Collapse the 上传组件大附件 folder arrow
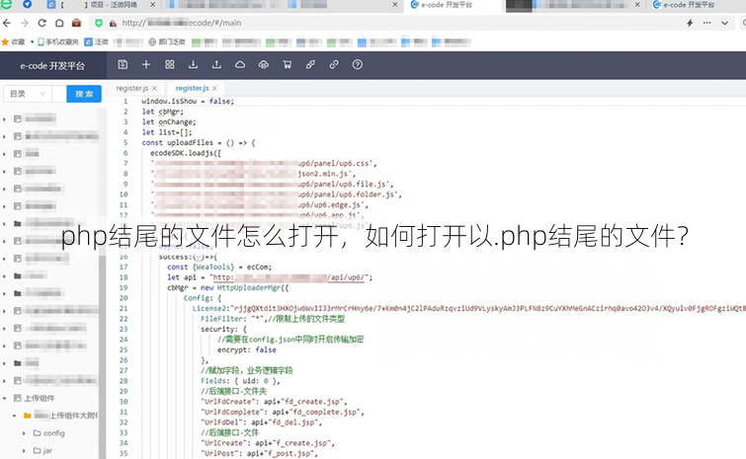Viewport: 746px width, 459px height. tap(14, 416)
